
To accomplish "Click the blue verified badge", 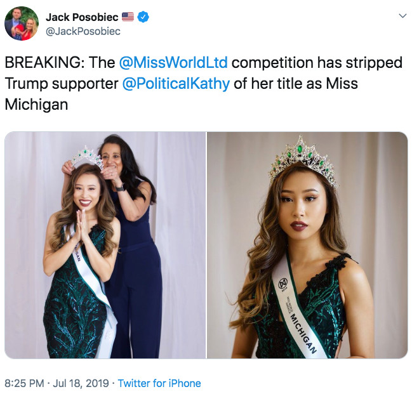I will pos(144,17).
